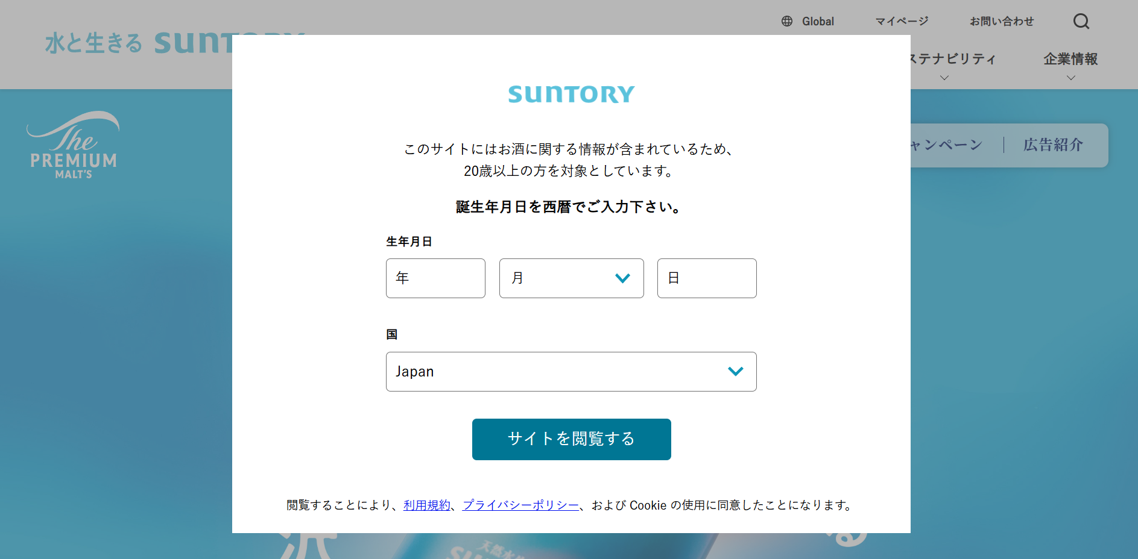The height and width of the screenshot is (559, 1138).
Task: Open 広告紹介 tab in sub navigation
Action: tap(1053, 145)
